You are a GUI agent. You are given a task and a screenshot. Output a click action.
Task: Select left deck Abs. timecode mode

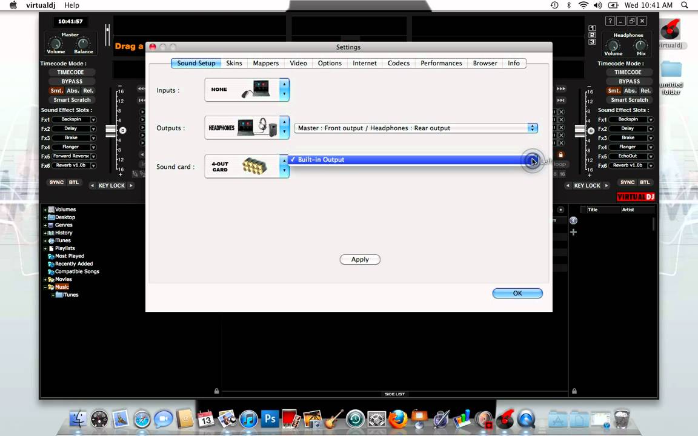73,91
